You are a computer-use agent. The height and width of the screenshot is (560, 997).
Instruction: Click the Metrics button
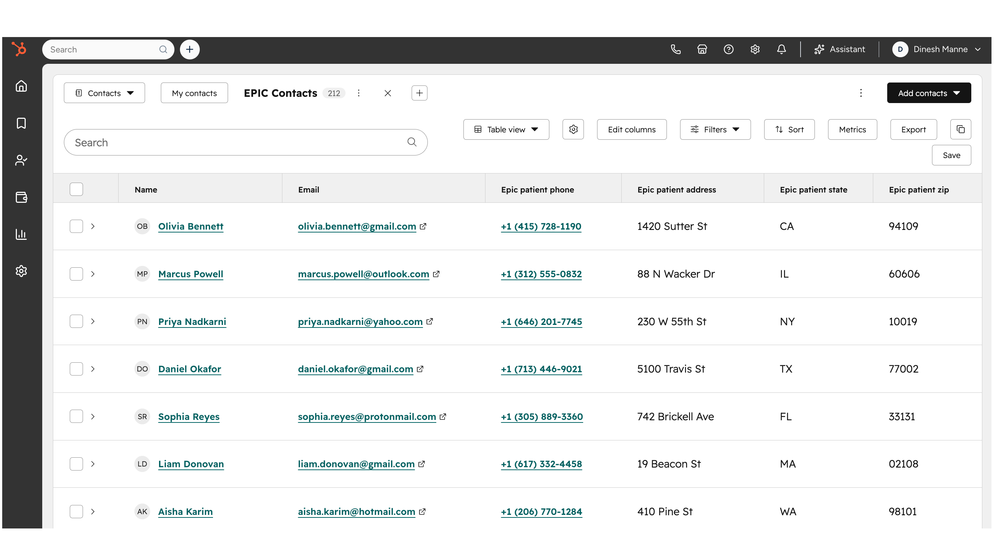click(x=853, y=129)
